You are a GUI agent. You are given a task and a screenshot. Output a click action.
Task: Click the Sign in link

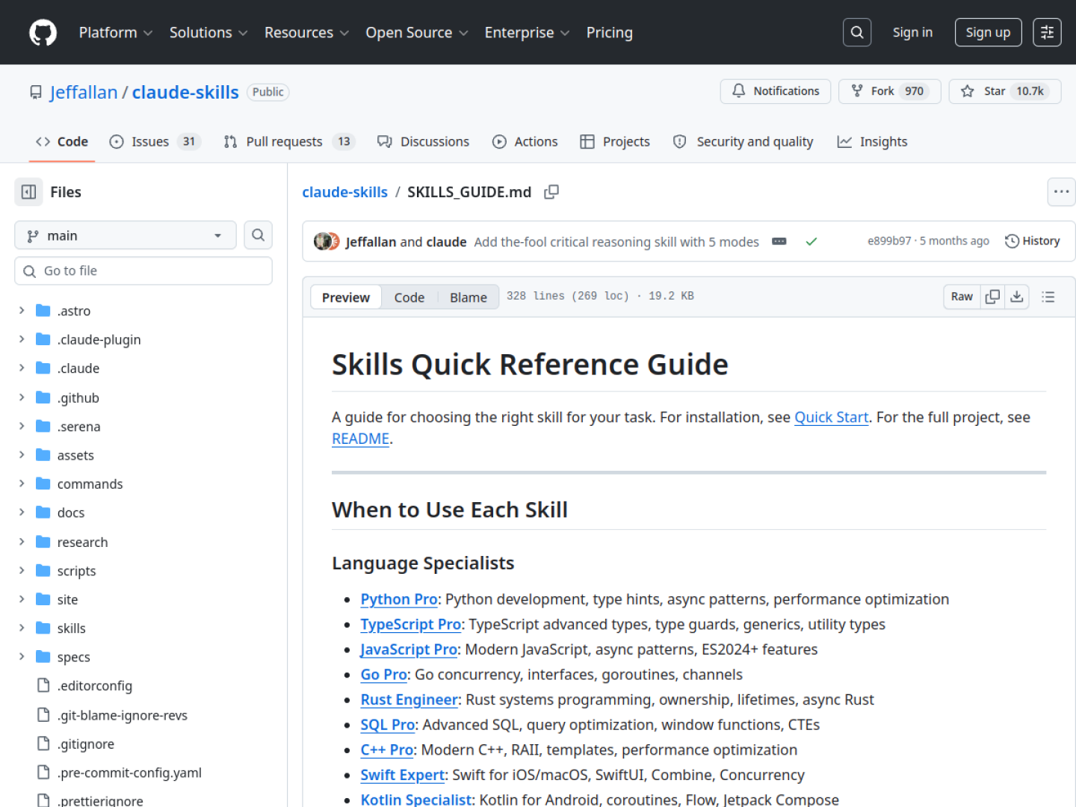[x=912, y=32]
